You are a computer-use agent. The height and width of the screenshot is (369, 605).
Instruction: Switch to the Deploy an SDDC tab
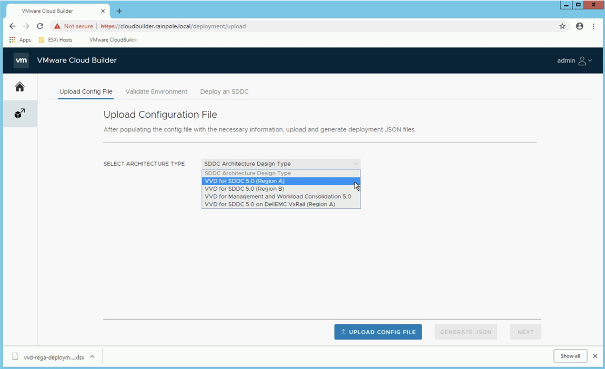pos(224,91)
